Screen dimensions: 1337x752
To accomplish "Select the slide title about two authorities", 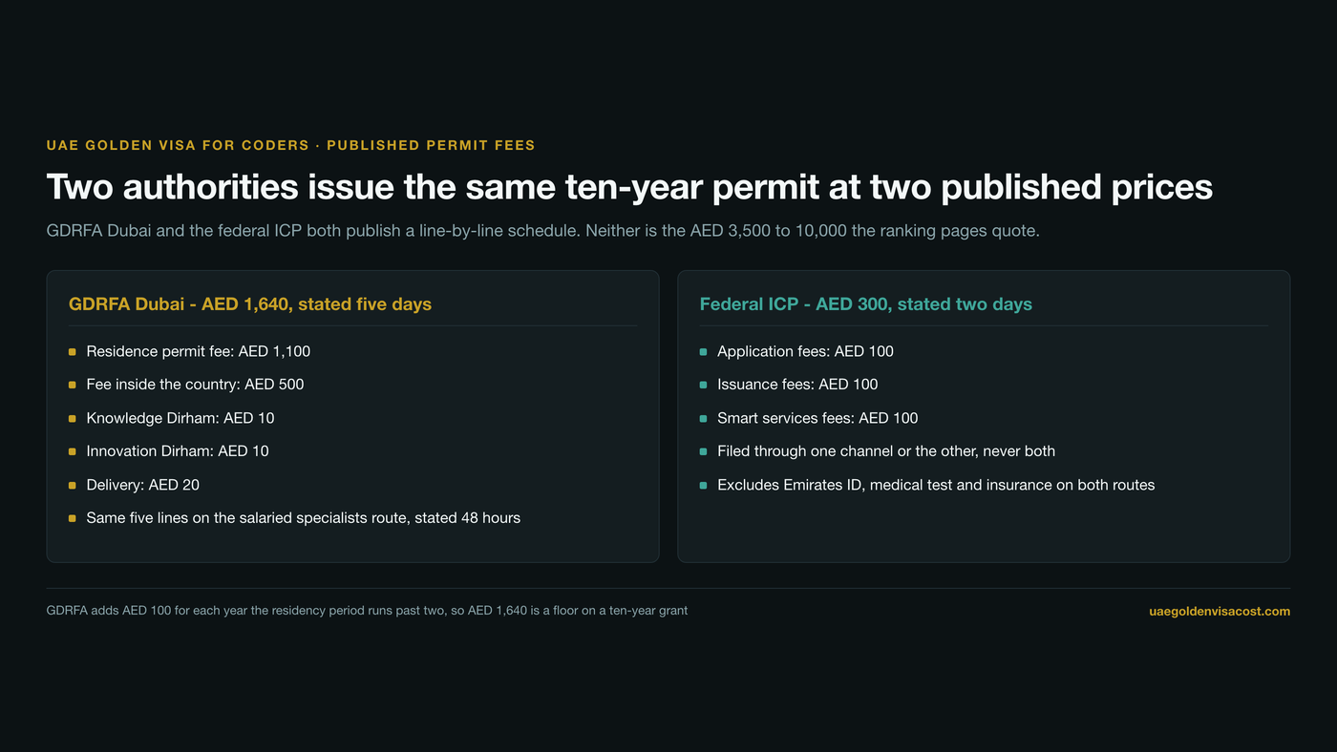I will [x=629, y=187].
